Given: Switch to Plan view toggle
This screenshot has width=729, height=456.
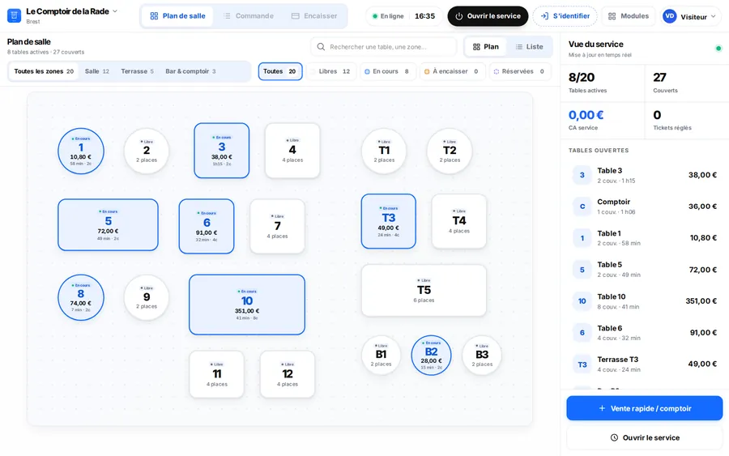Looking at the screenshot, I should tap(485, 46).
